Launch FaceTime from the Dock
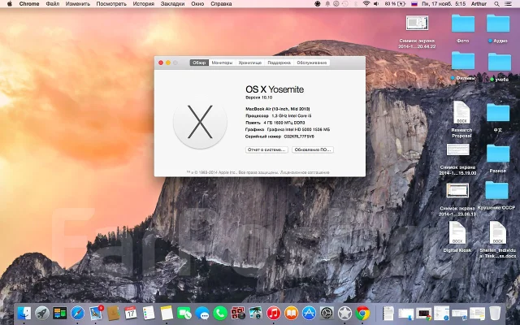Image resolution: width=520 pixels, height=325 pixels. (x=184, y=313)
